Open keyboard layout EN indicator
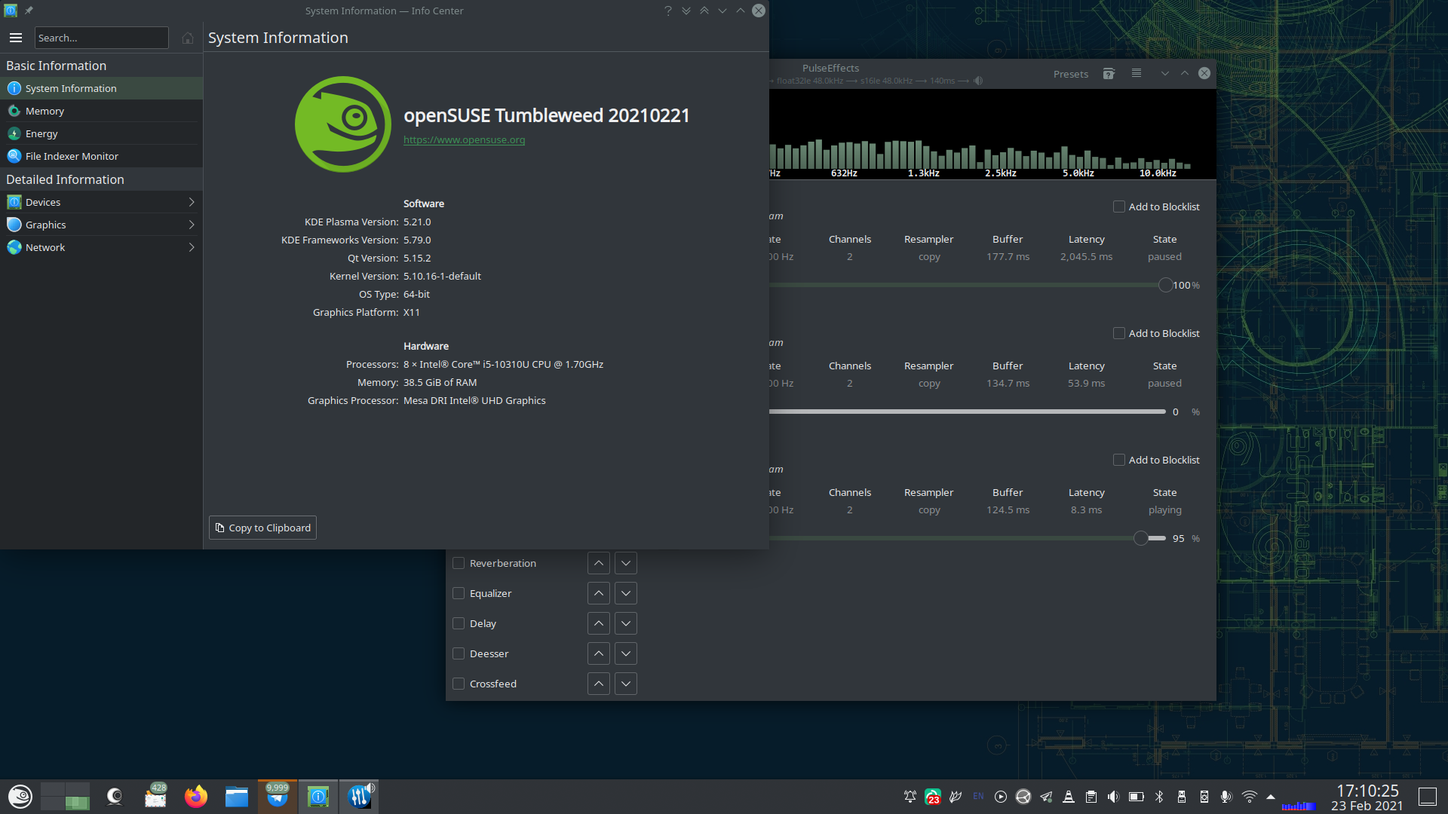Image resolution: width=1448 pixels, height=814 pixels. point(978,797)
